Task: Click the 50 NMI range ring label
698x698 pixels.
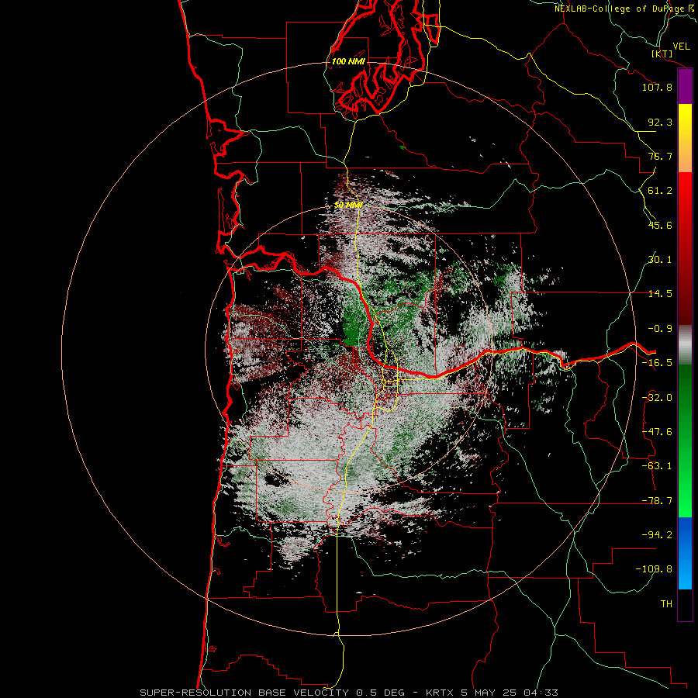Action: (348, 206)
